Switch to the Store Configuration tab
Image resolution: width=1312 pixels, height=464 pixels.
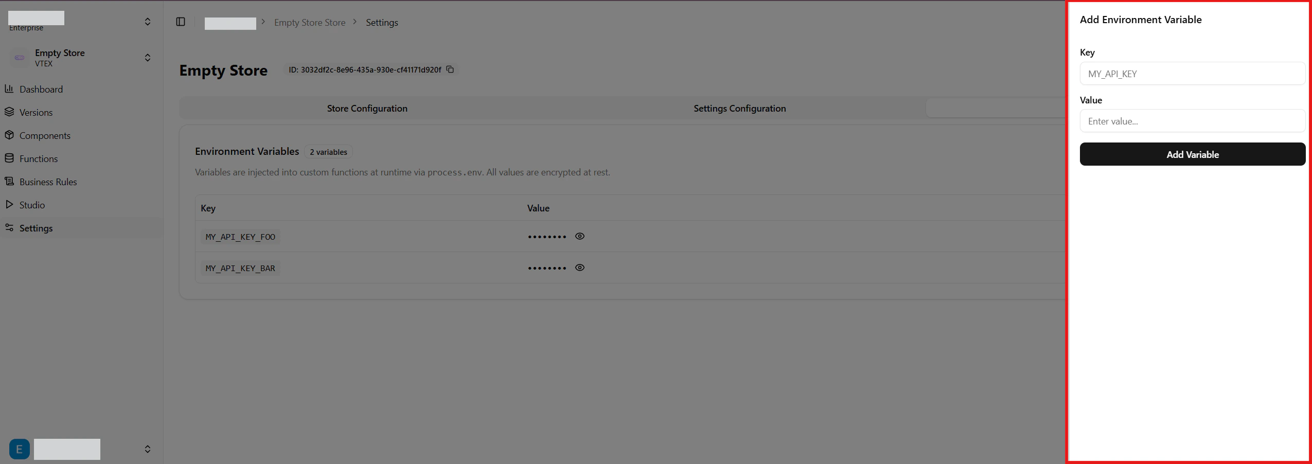pyautogui.click(x=367, y=108)
